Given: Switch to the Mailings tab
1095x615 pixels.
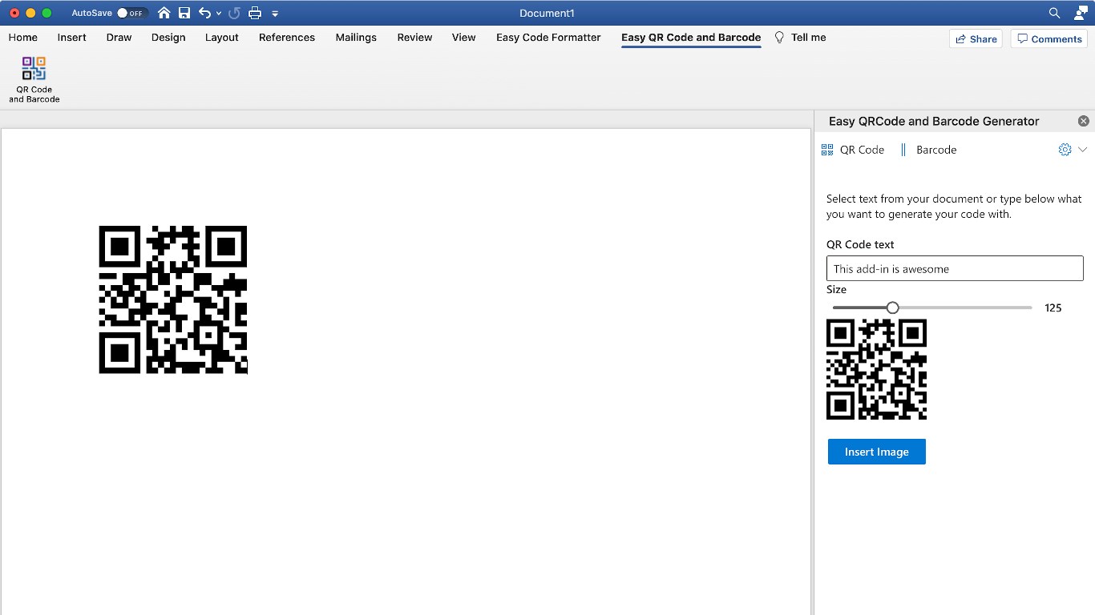Looking at the screenshot, I should (356, 38).
